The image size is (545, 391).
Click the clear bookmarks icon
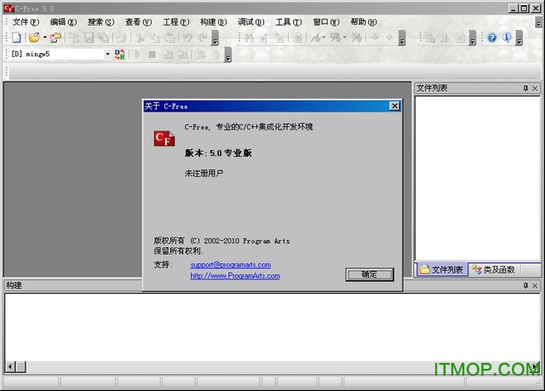357,37
